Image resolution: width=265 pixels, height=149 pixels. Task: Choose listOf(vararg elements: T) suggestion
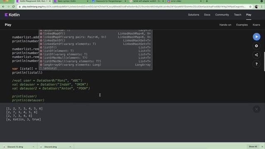coord(96,54)
